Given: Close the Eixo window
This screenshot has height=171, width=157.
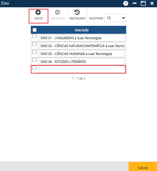Looking at the screenshot, I should click(152, 3).
